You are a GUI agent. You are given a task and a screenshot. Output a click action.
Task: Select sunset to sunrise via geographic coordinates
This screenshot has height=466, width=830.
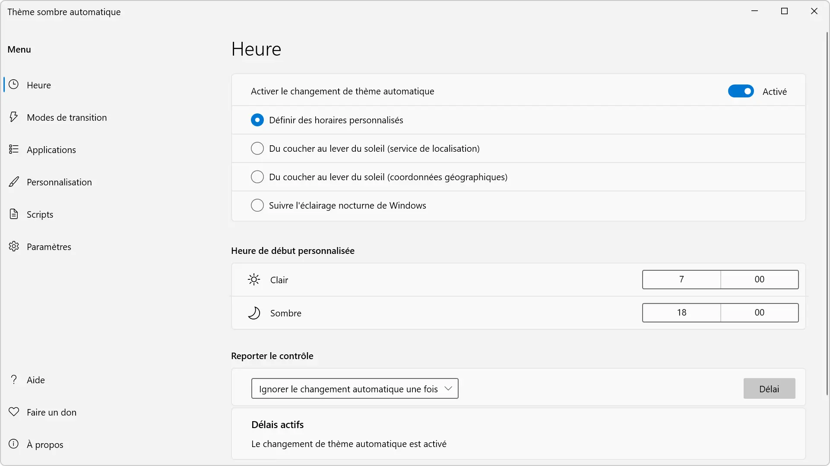257,177
